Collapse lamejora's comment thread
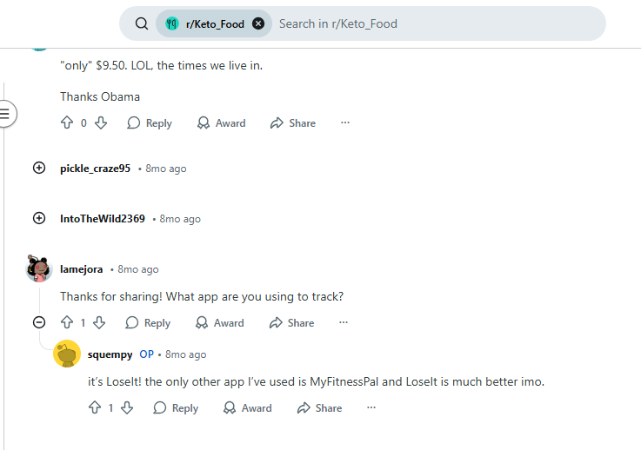 [39, 322]
